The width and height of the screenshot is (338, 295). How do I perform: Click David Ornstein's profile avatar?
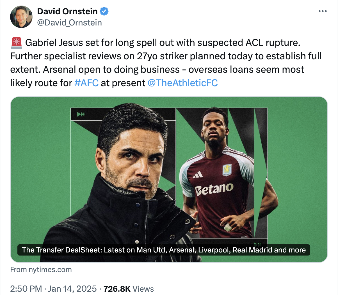click(x=21, y=17)
